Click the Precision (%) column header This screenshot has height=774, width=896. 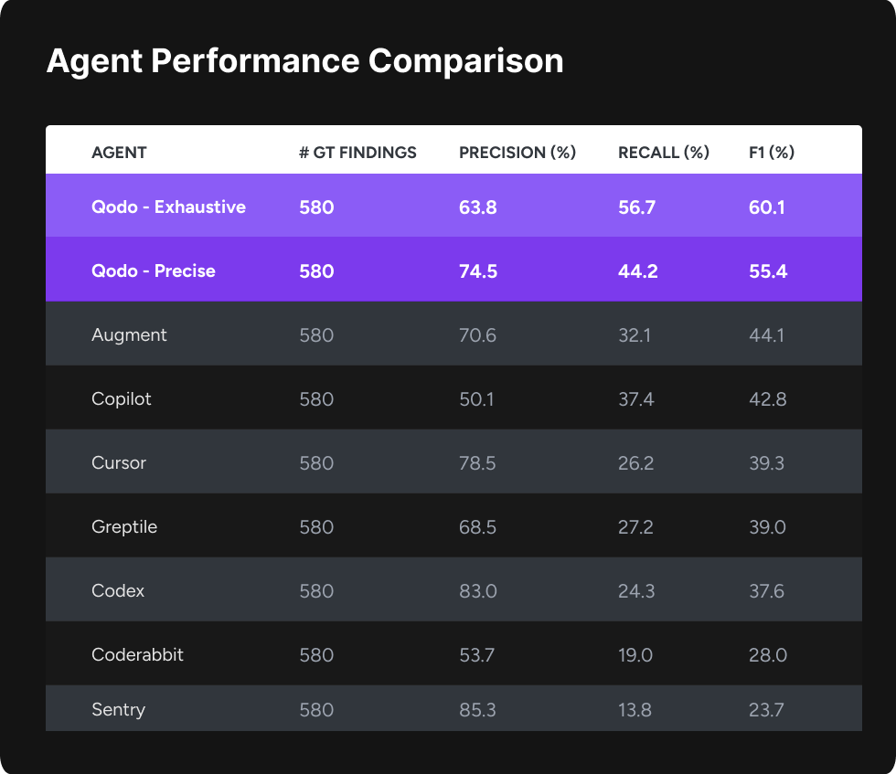517,153
